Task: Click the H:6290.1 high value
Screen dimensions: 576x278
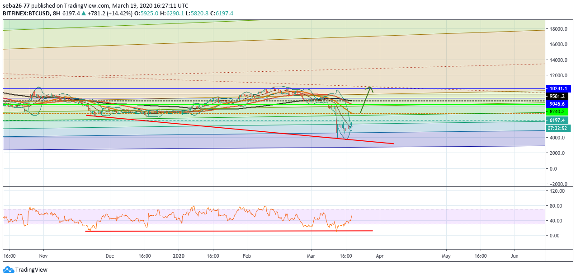Action: point(173,14)
